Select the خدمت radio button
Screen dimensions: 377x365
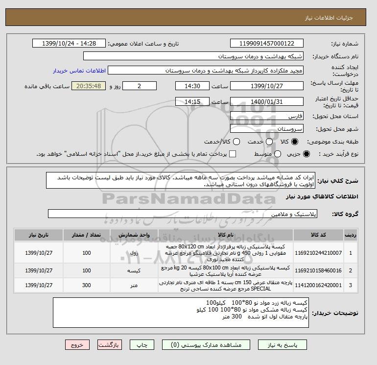[269, 142]
